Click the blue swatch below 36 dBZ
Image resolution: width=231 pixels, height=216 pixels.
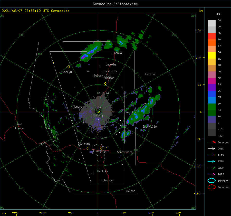click(211, 94)
